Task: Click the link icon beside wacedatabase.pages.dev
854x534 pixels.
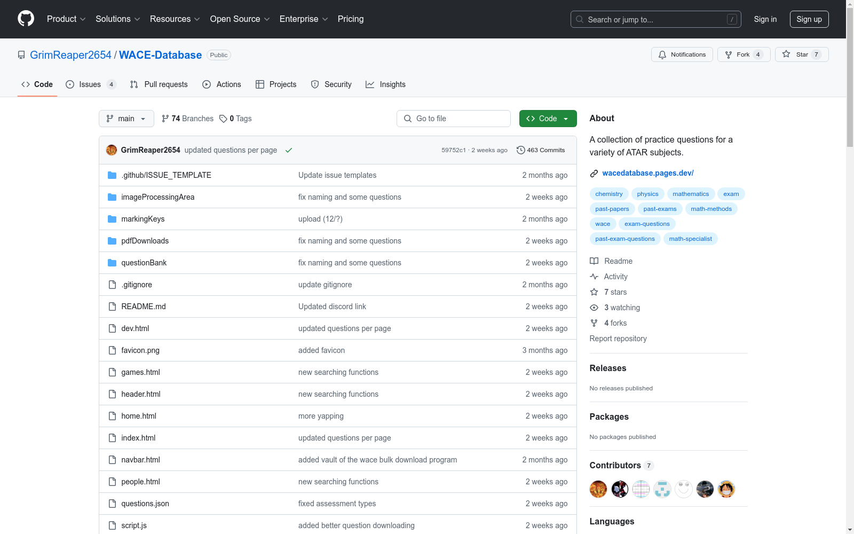Action: click(x=594, y=173)
